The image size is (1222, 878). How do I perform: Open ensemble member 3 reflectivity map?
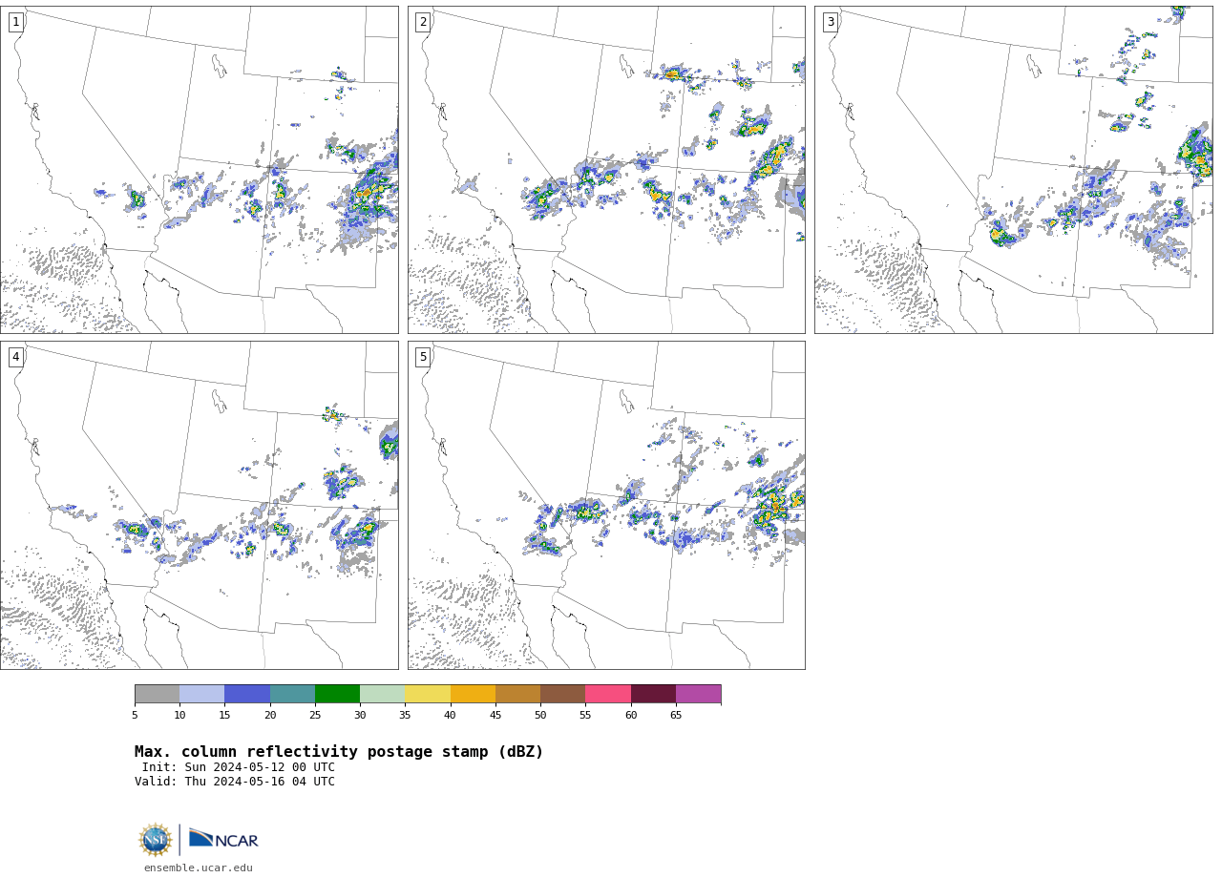1013,170
